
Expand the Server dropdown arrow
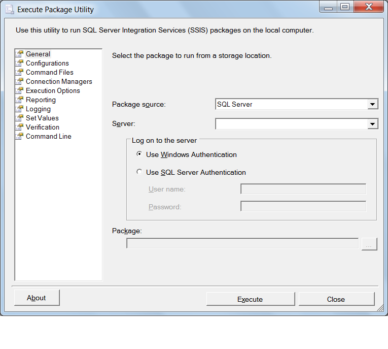coord(373,124)
